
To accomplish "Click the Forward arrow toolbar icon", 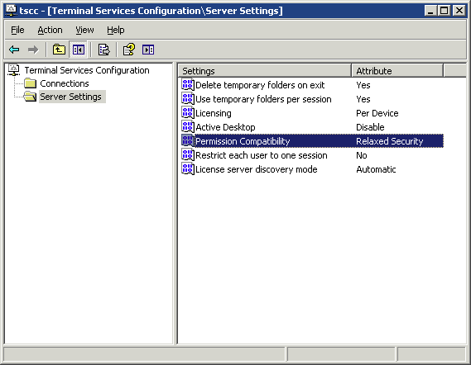I will tap(33, 50).
